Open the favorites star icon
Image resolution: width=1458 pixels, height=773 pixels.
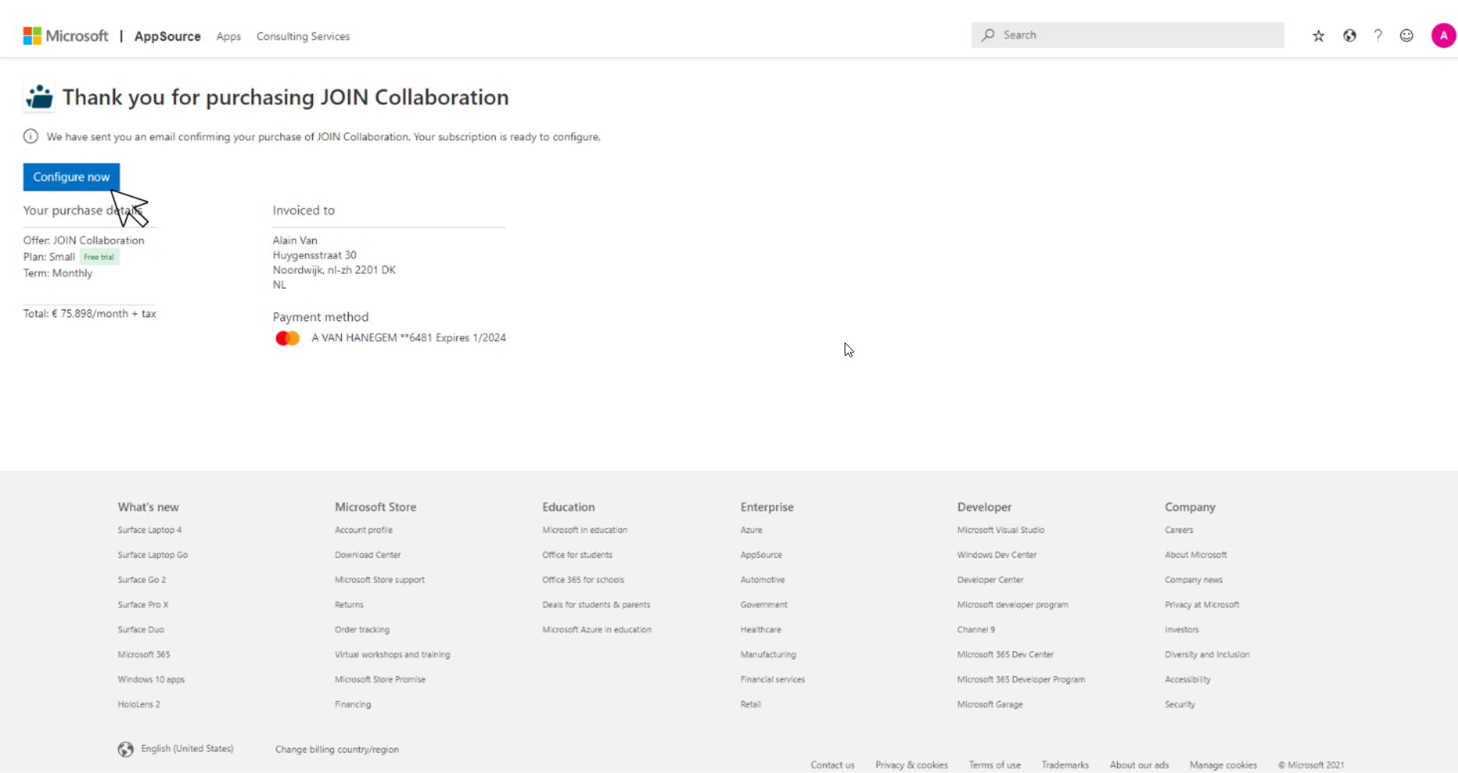click(x=1319, y=36)
